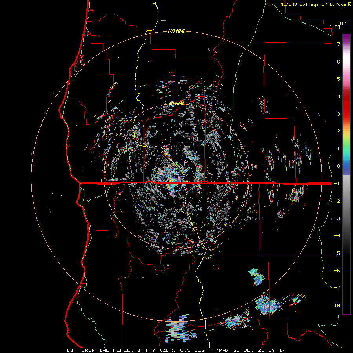
Task: Click the -6 value on the scale
Action: [x=337, y=271]
